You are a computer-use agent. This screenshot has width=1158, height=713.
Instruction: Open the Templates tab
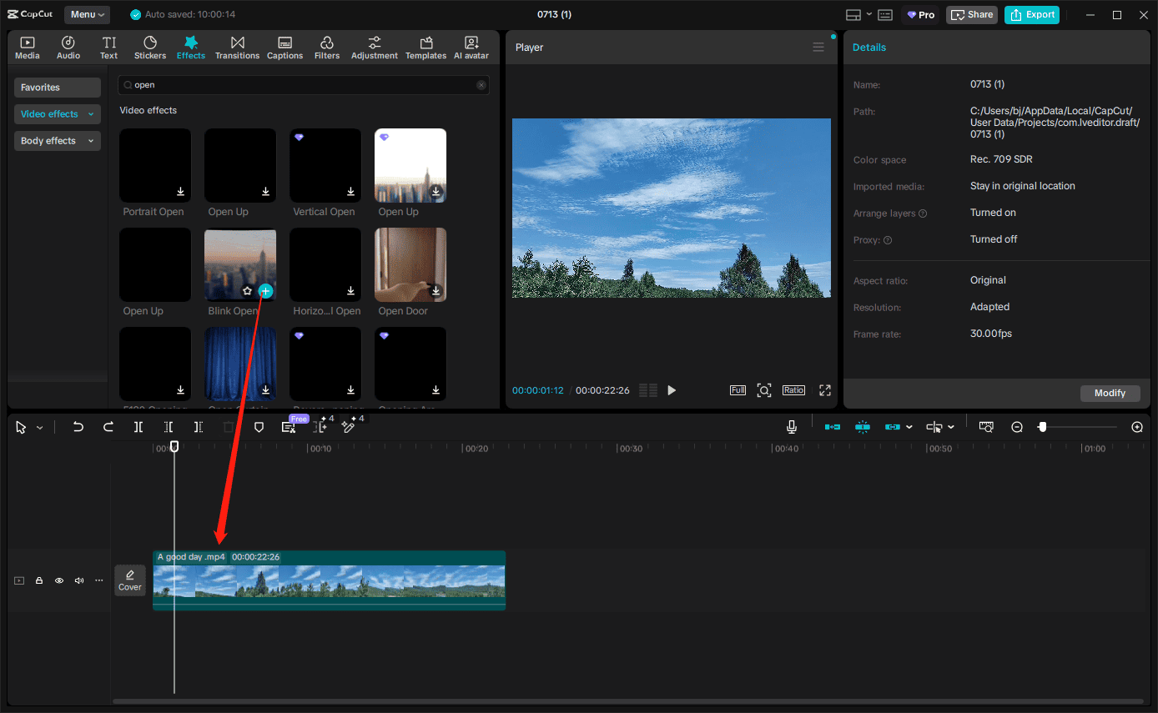coord(425,48)
